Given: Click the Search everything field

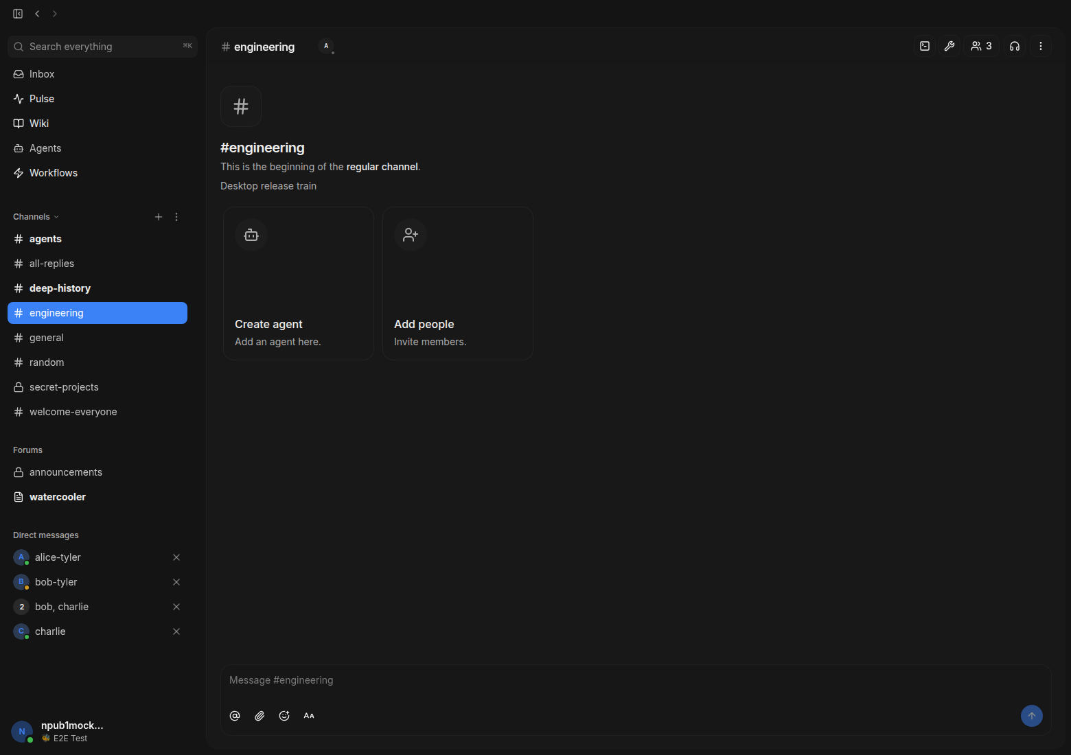Looking at the screenshot, I should point(102,47).
